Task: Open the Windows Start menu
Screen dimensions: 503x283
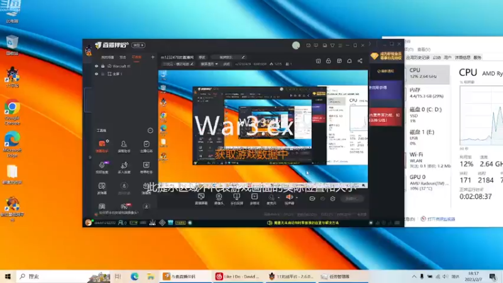Action: (8, 276)
